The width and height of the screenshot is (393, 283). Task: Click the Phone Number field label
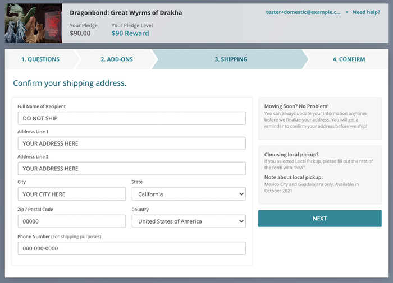click(x=60, y=236)
